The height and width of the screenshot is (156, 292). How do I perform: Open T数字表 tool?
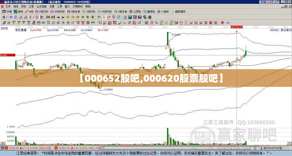pyautogui.click(x=121, y=11)
